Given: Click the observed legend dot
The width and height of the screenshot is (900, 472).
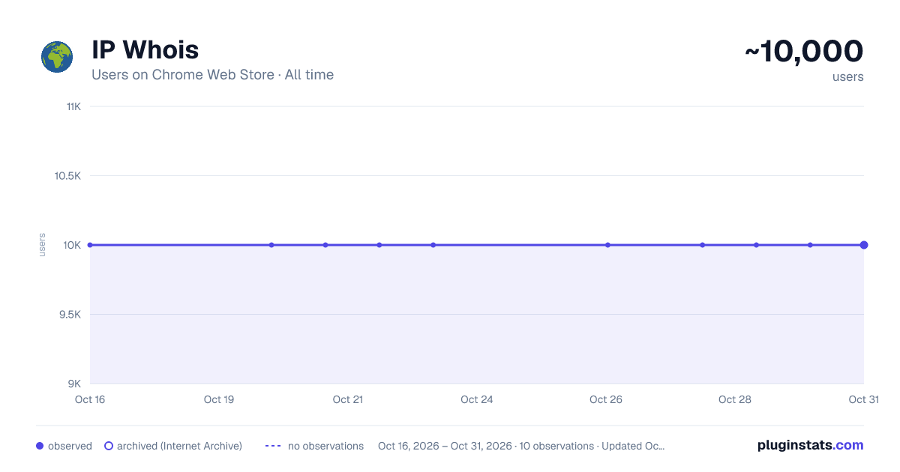Looking at the screenshot, I should click(40, 446).
